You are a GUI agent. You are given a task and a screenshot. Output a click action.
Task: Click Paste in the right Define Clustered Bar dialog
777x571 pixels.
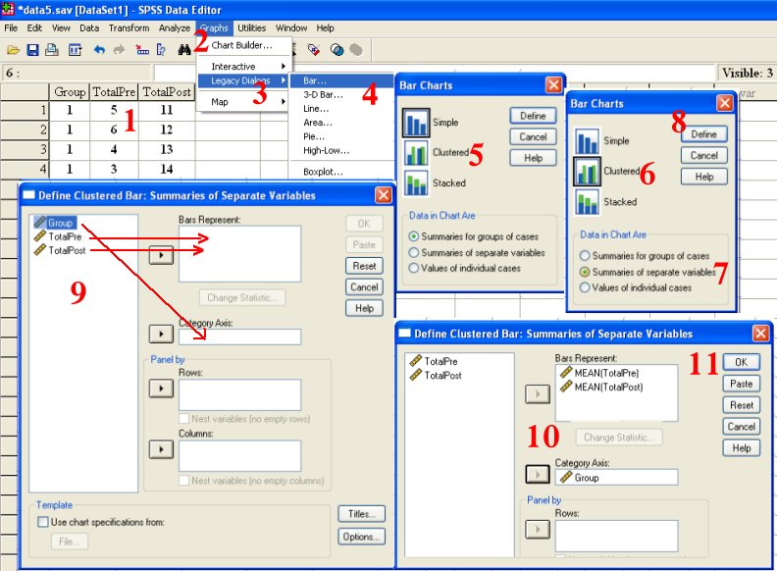coord(742,384)
